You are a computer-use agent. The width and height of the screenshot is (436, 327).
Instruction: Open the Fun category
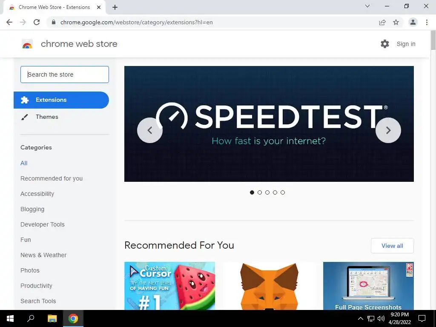(26, 240)
